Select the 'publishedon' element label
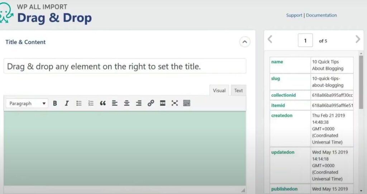The image size is (367, 194). [x=284, y=189]
